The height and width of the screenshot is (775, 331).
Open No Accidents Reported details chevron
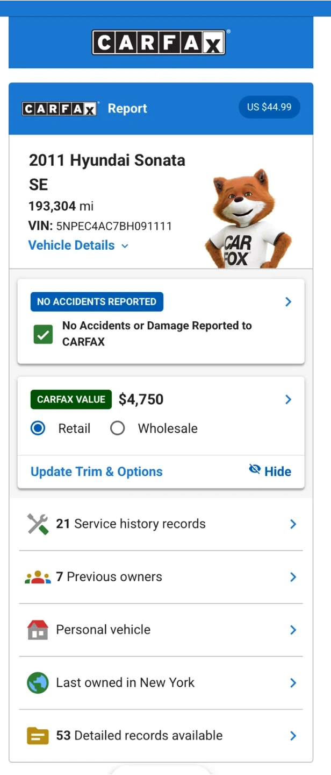288,302
